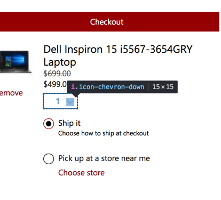This screenshot has height=200, width=221.
Task: Click the Windows screen on laptop image
Action: pos(14,61)
